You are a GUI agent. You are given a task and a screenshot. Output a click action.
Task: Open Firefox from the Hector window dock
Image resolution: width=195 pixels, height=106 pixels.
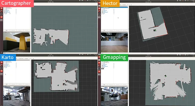(99, 3)
